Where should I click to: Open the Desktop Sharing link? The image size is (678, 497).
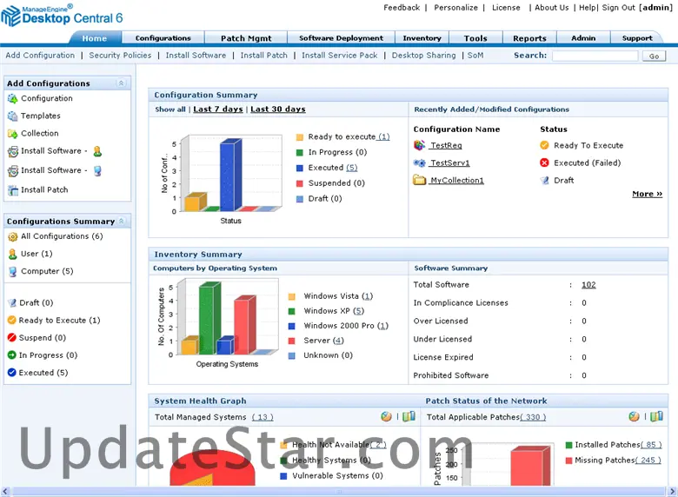pyautogui.click(x=424, y=56)
